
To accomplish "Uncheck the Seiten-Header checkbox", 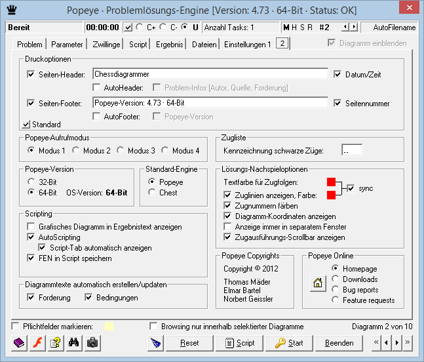I will click(x=31, y=74).
